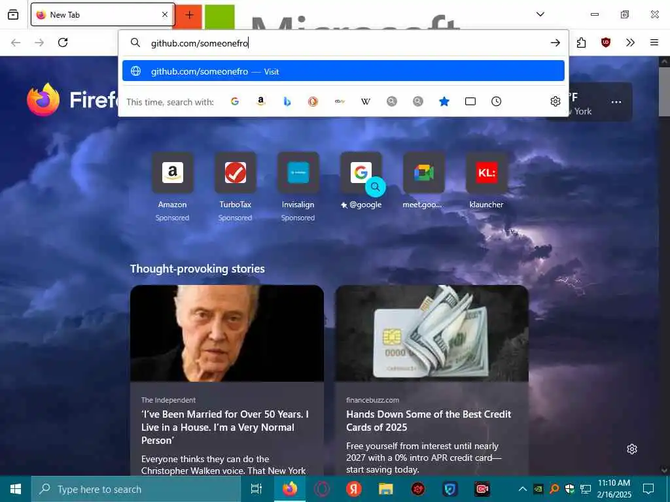Viewport: 670px width, 502px height.
Task: Open the NVIDIA tray icon
Action: 538,489
